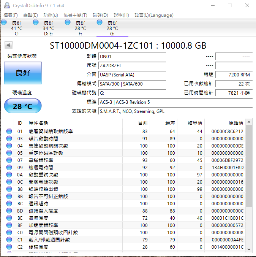Select the G: drive tab
This screenshot has height=257, width=256.
(112, 28)
